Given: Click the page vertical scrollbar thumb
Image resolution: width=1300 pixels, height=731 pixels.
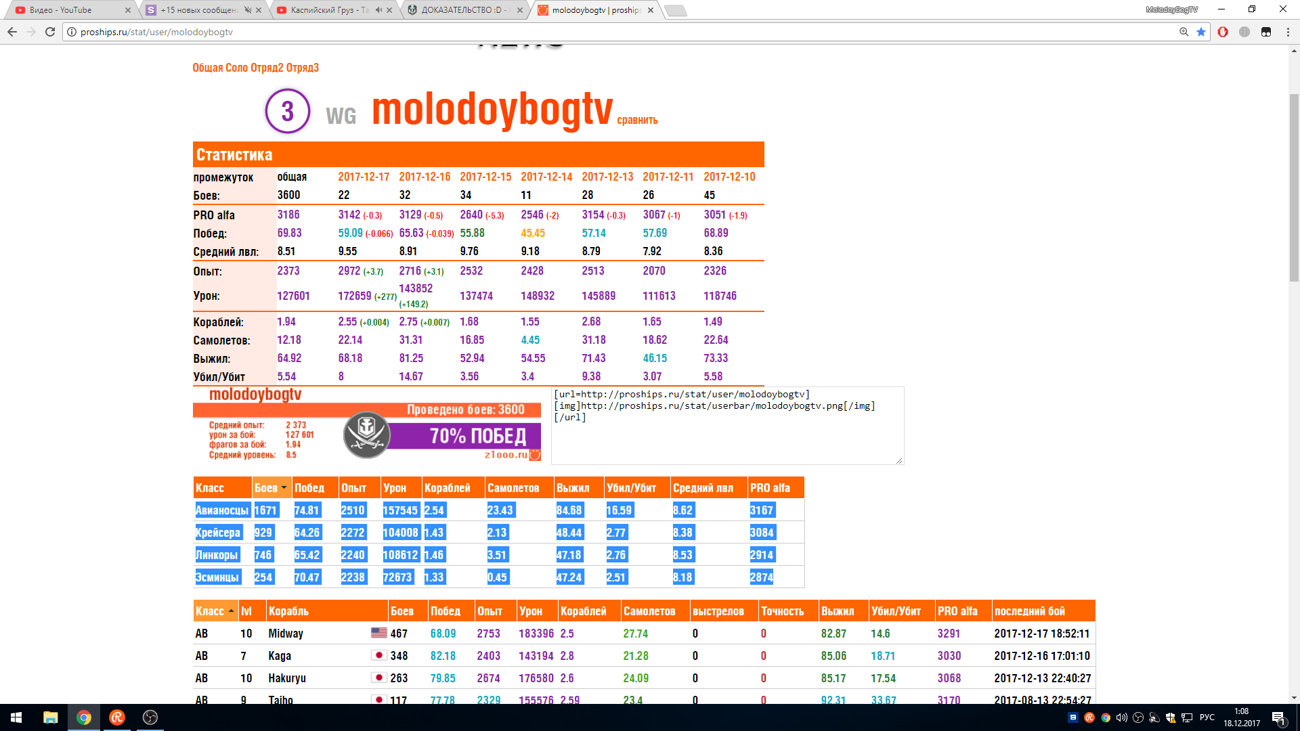Looking at the screenshot, I should (1294, 187).
